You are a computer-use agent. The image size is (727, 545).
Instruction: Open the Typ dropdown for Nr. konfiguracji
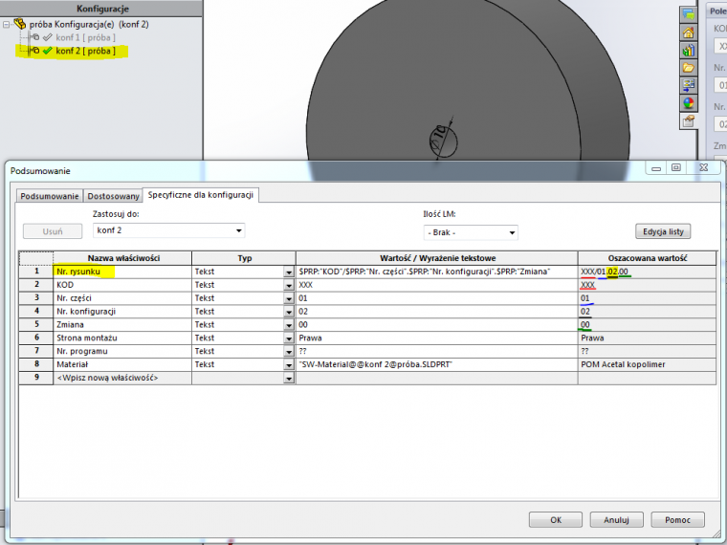(289, 312)
